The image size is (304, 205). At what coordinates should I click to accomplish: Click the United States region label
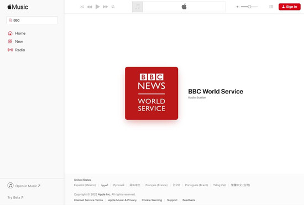click(x=82, y=180)
